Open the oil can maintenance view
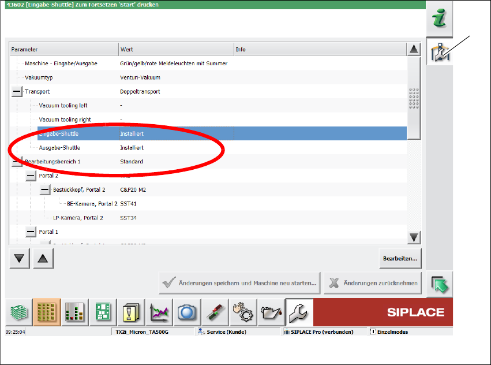 click(x=271, y=312)
